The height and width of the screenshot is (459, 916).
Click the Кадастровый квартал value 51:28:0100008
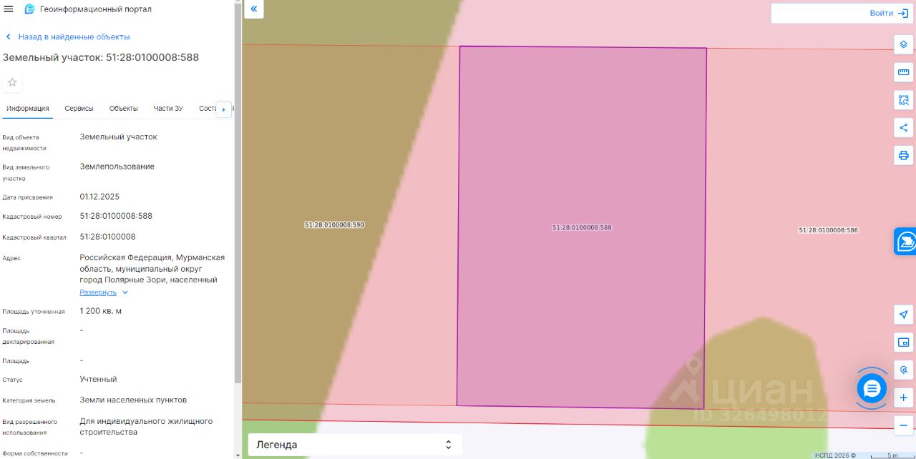pos(107,237)
